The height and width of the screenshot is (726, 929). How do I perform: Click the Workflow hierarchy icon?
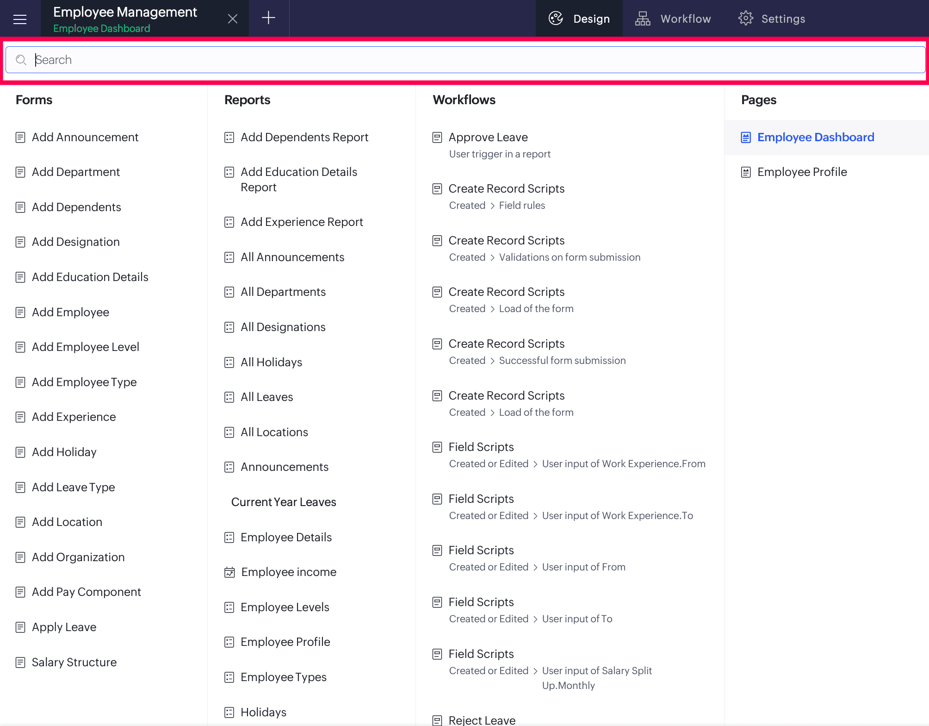pos(643,19)
